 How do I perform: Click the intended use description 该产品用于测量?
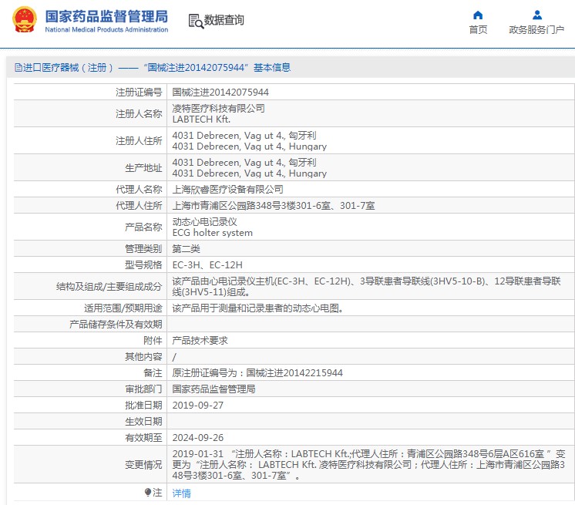click(x=258, y=308)
